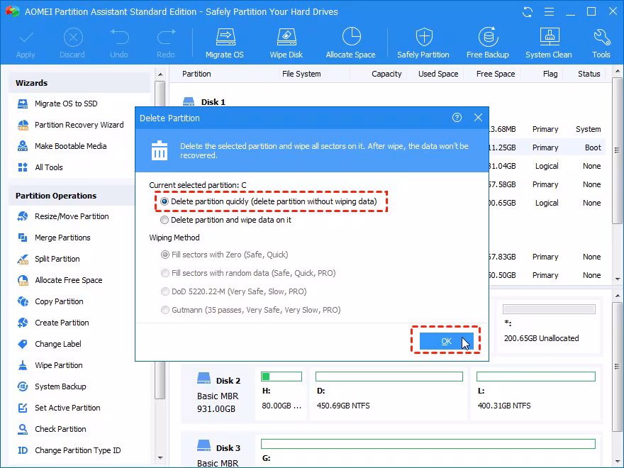624x468 pixels.
Task: Select the D: 450.69GB NTFS partition
Action: tap(389, 393)
